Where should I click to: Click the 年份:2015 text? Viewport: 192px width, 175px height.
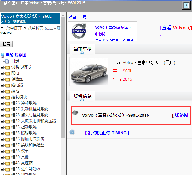[x=122, y=79]
